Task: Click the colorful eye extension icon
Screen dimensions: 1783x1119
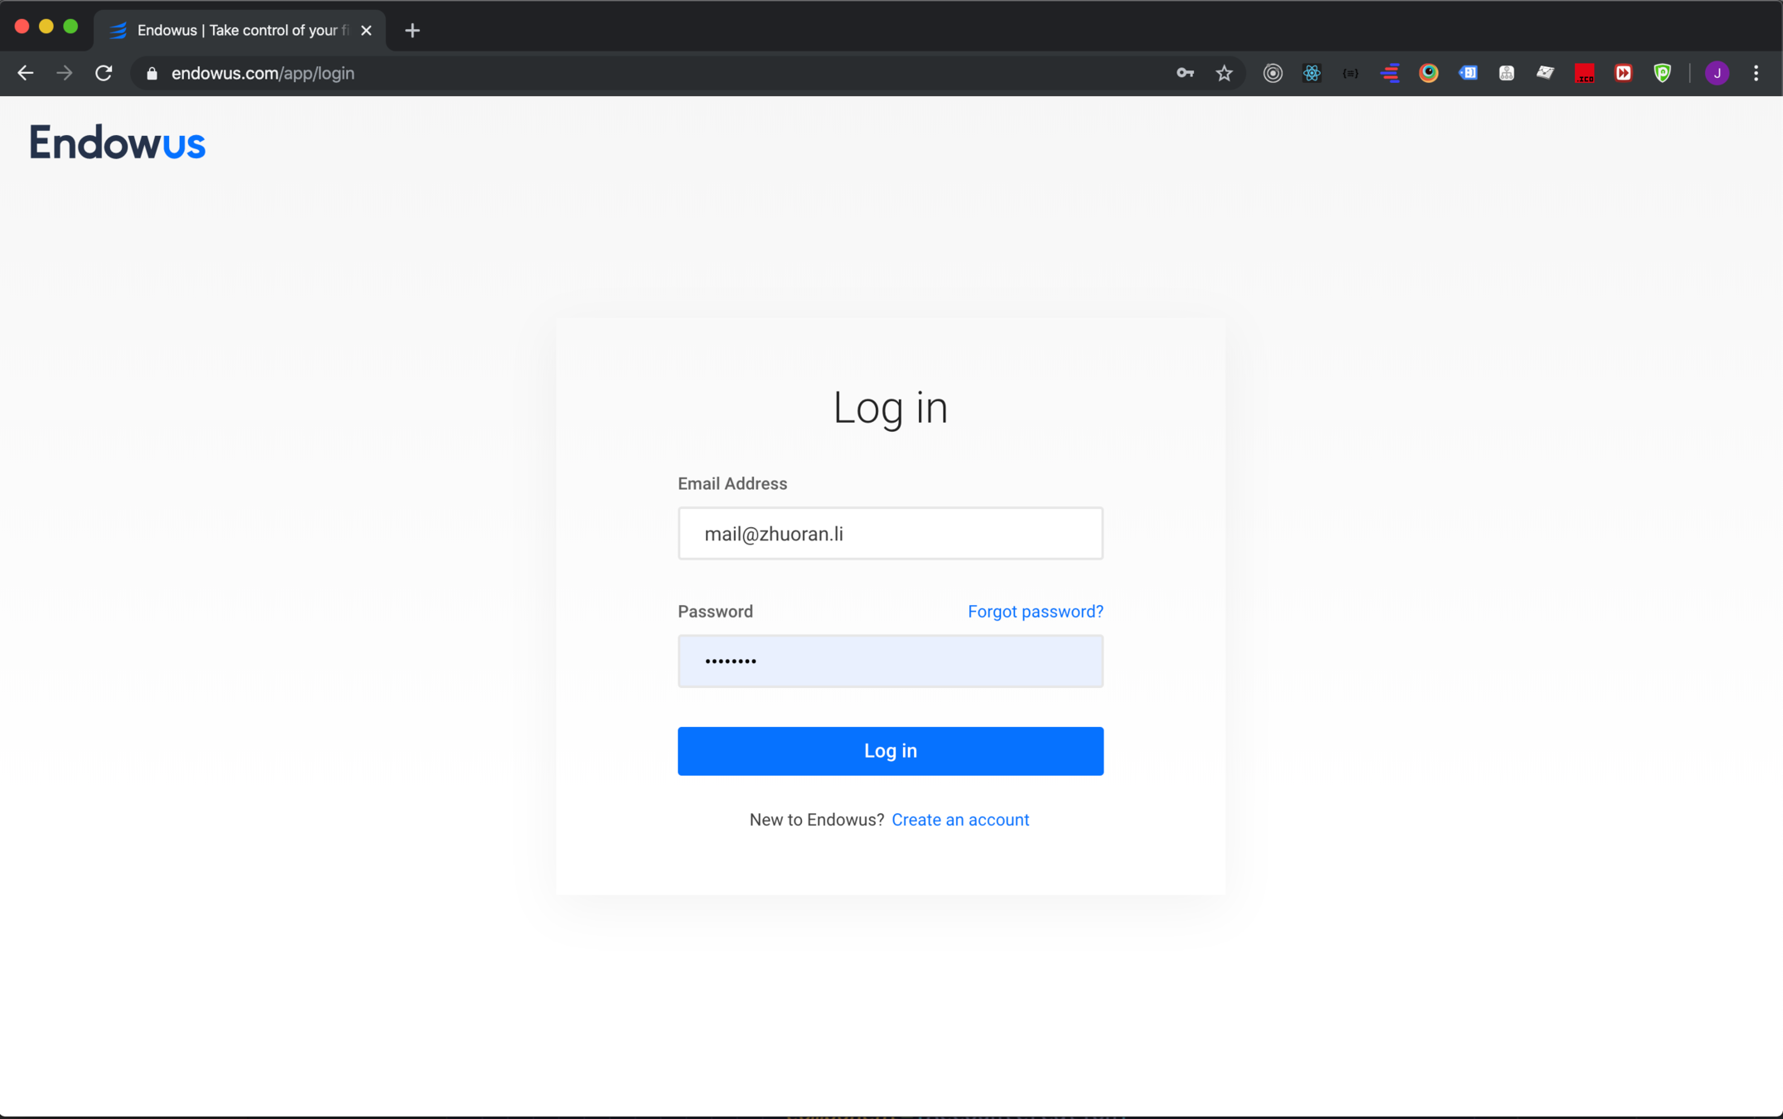Action: point(1428,74)
